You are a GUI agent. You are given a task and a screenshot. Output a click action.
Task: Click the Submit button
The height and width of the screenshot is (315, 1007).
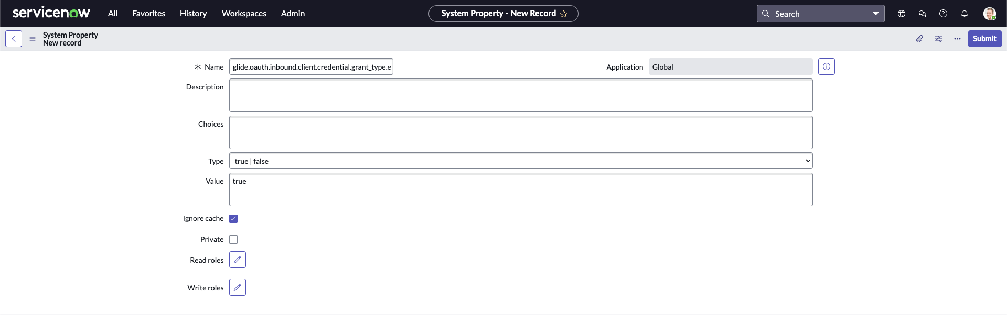(984, 39)
